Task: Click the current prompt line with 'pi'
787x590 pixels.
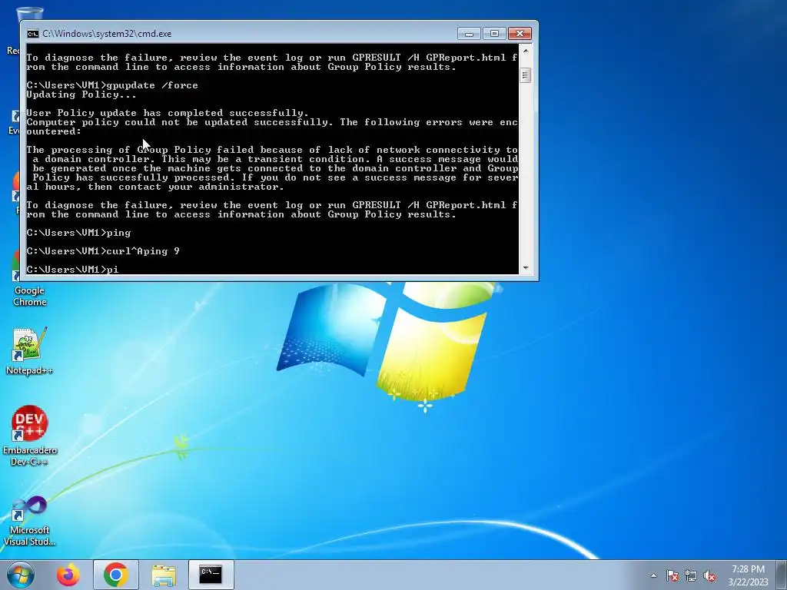Action: click(x=73, y=270)
